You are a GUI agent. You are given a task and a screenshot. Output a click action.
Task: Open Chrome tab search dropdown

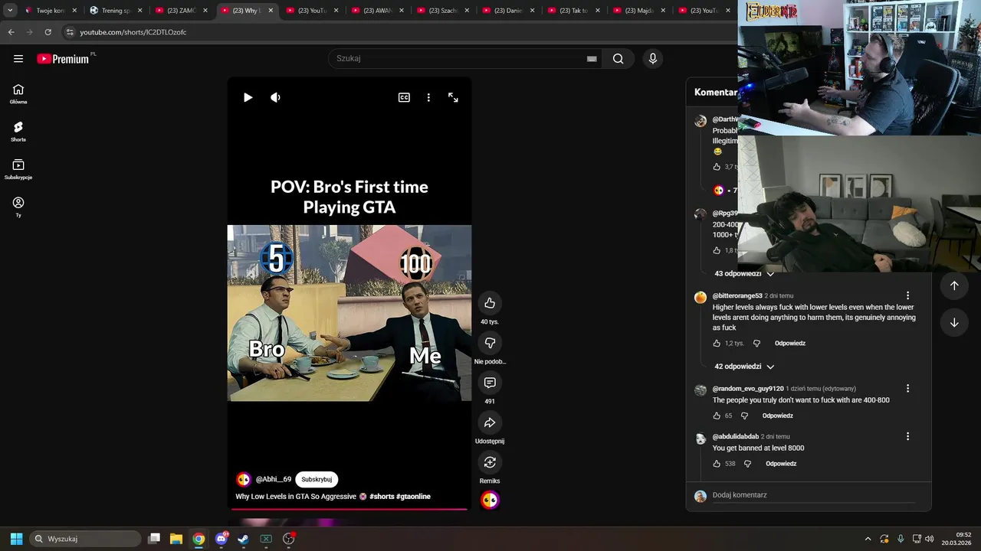(10, 11)
